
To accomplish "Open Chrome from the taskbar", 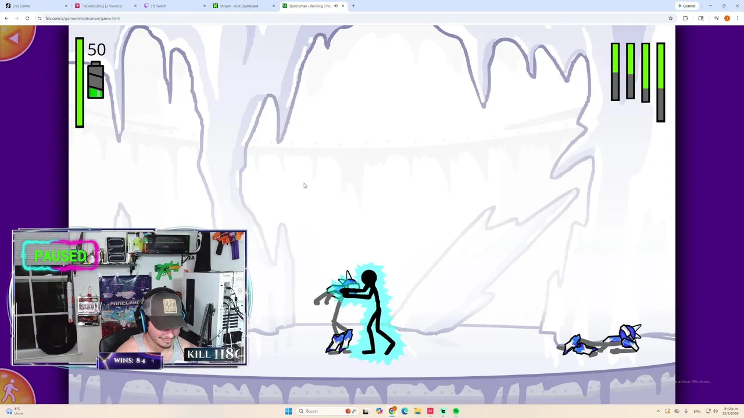I will (x=392, y=411).
